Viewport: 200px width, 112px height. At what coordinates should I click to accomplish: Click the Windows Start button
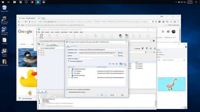tap(3, 2)
